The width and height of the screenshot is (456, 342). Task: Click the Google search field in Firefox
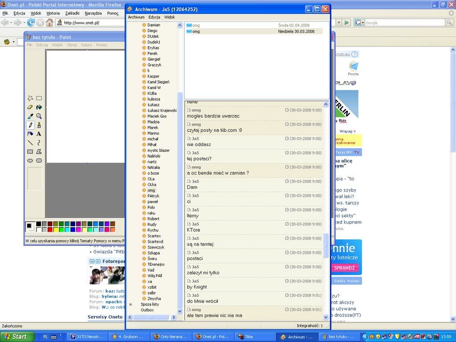click(405, 23)
